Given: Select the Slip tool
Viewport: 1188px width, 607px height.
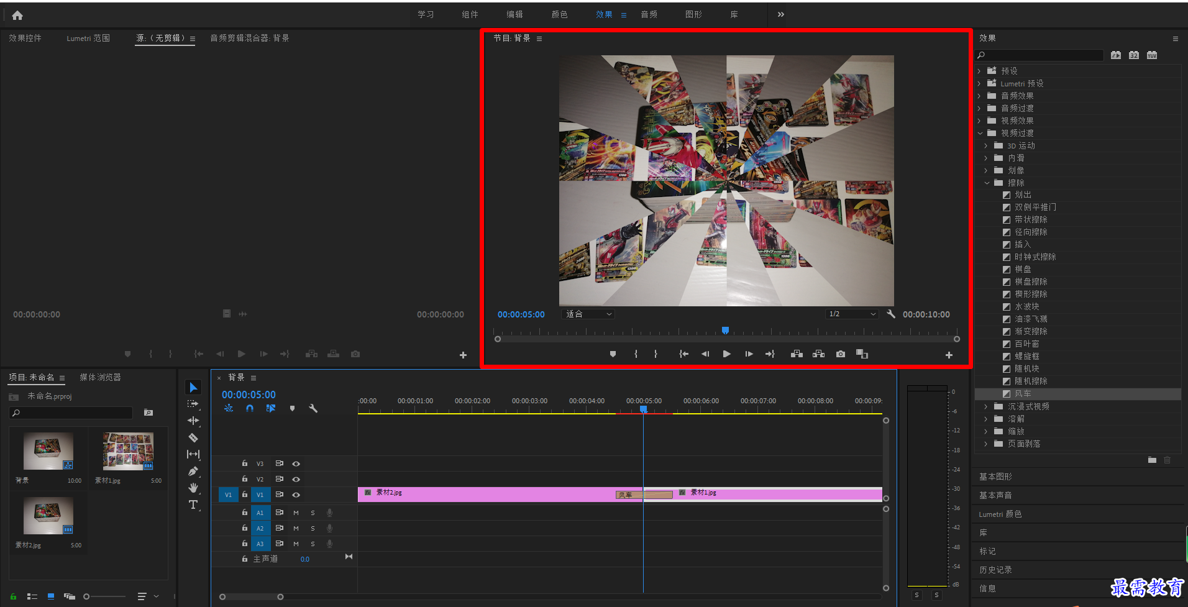Looking at the screenshot, I should point(193,454).
